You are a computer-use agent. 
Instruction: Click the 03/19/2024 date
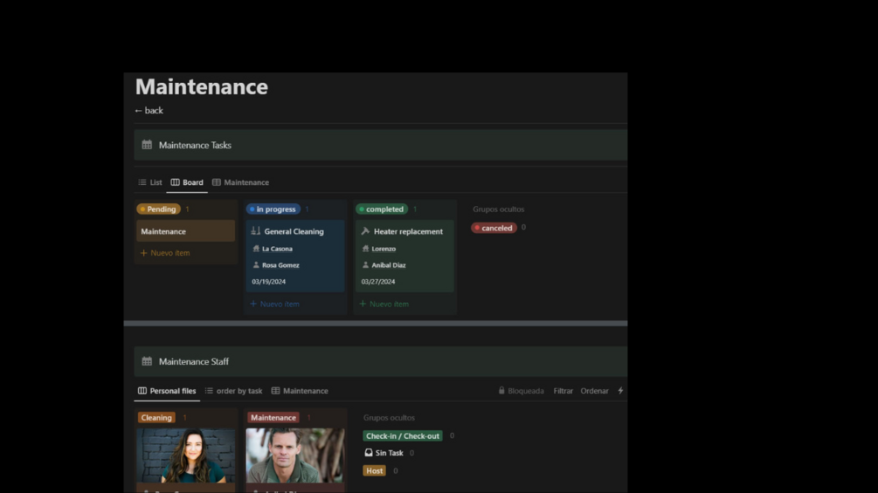coord(269,282)
